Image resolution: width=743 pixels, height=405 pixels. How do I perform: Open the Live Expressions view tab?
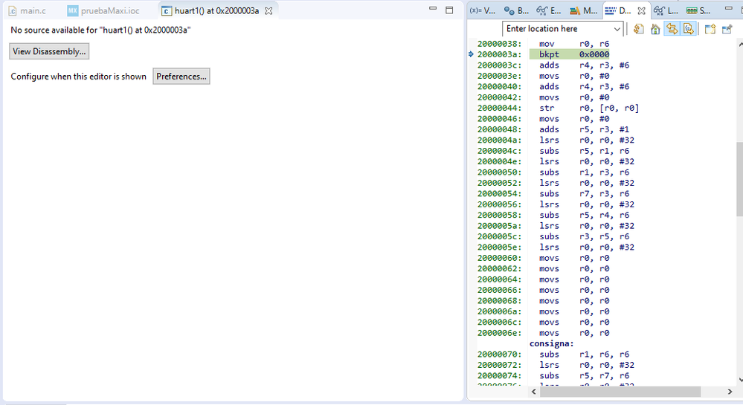pos(666,11)
